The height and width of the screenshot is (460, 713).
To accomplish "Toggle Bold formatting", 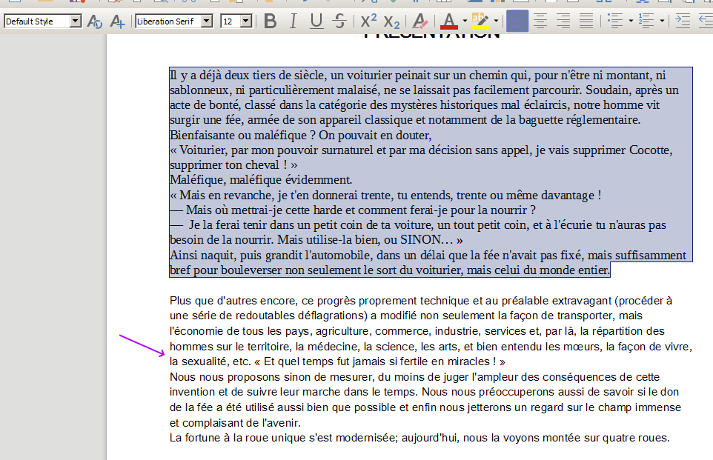I will coord(270,21).
